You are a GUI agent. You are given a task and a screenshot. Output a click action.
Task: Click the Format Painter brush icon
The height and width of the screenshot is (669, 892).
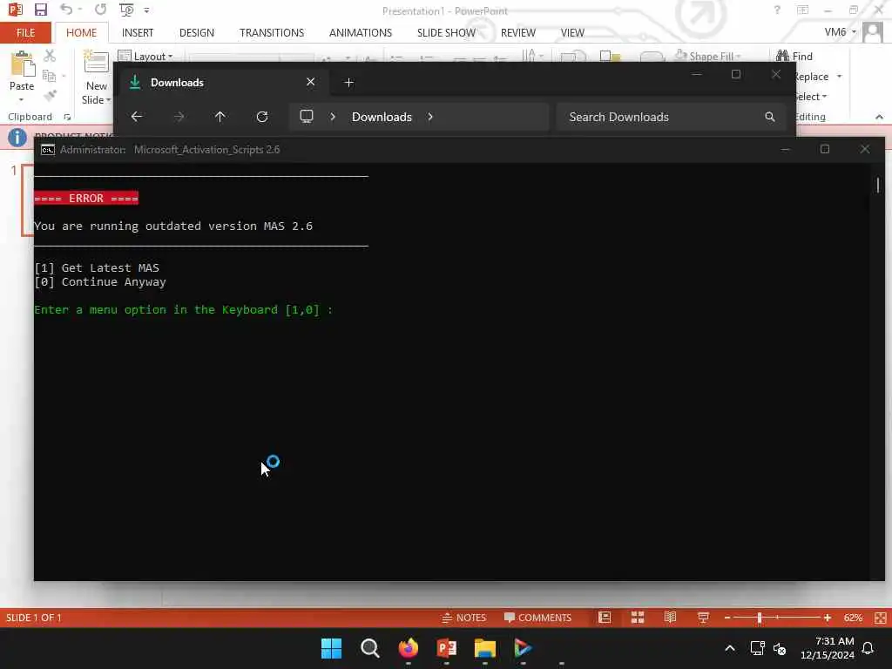coord(50,95)
